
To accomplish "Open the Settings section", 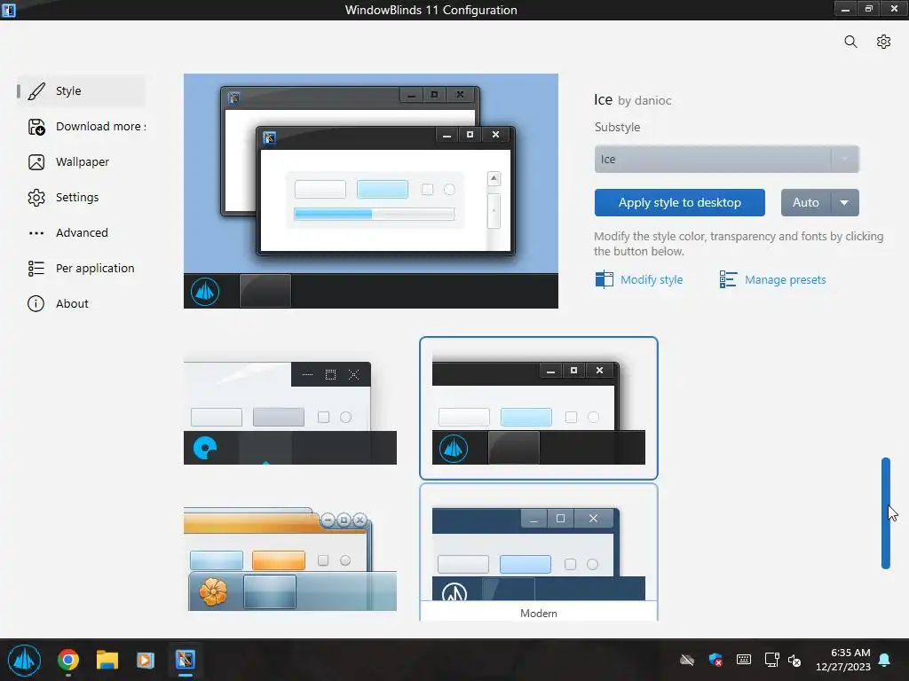I will (81, 198).
